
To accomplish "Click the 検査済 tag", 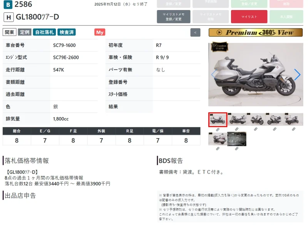I will coord(67,32).
